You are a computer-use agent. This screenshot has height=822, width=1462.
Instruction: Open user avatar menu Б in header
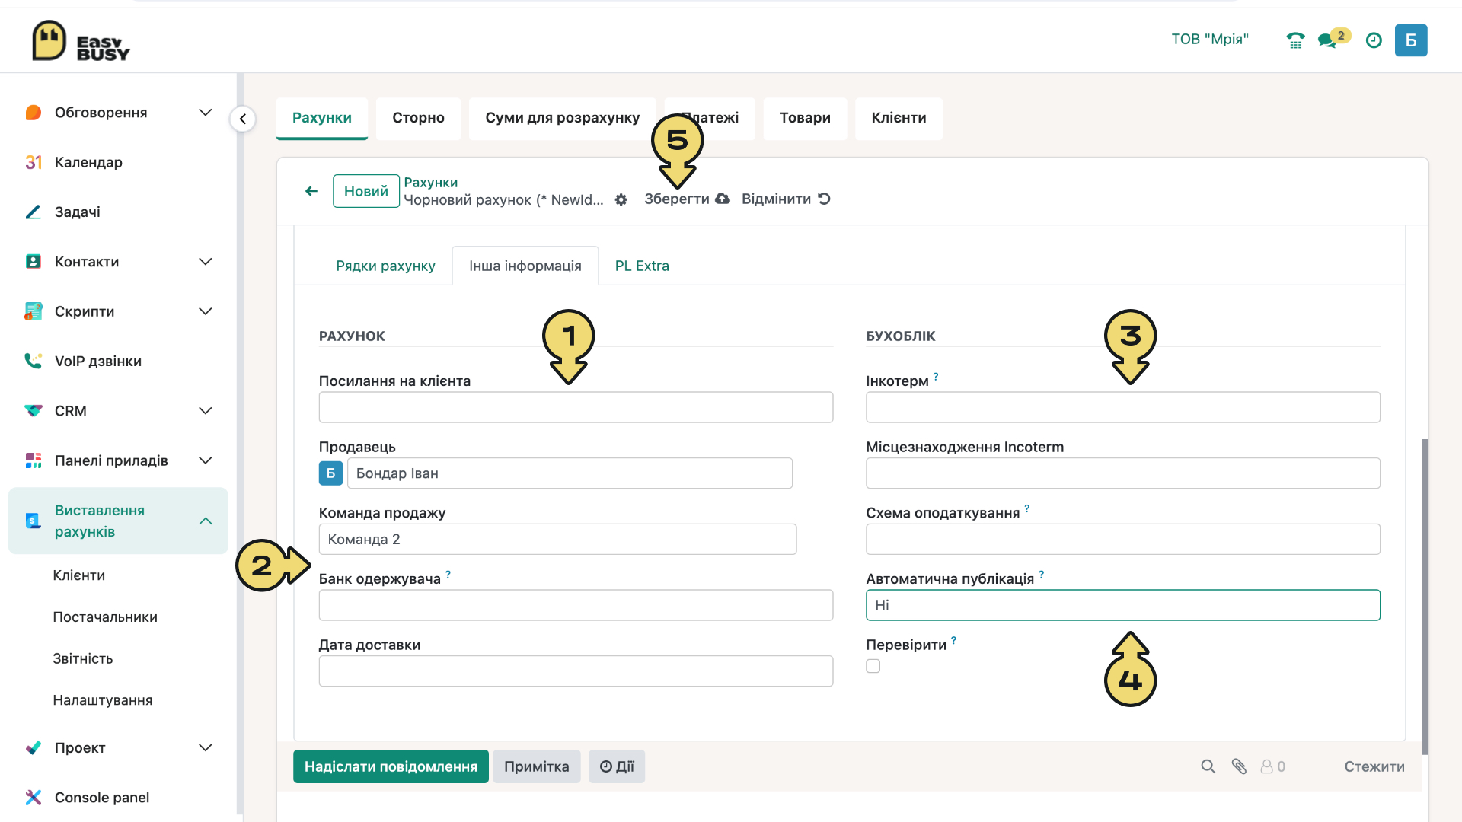(x=1411, y=40)
